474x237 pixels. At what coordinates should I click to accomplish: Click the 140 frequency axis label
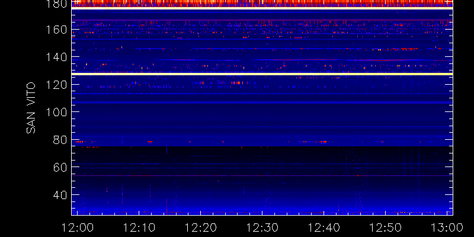click(56, 57)
